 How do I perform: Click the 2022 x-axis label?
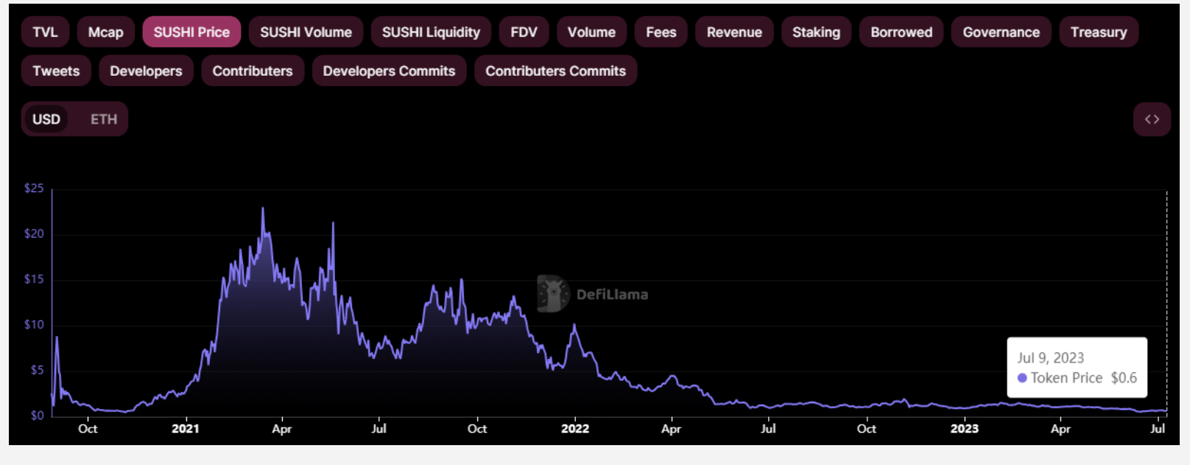575,429
